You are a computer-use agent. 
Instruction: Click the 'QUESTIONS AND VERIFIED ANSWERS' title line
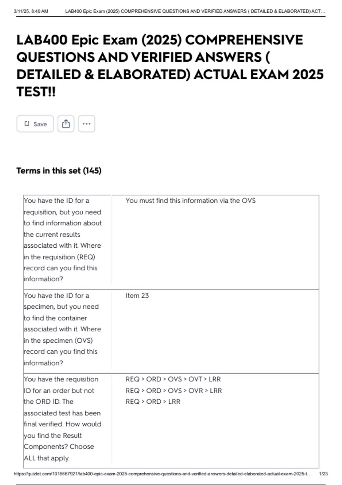point(142,57)
